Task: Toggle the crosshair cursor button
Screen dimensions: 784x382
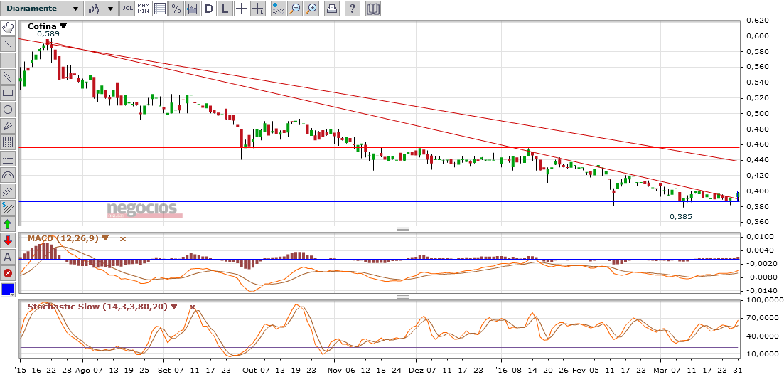Action: pos(241,9)
